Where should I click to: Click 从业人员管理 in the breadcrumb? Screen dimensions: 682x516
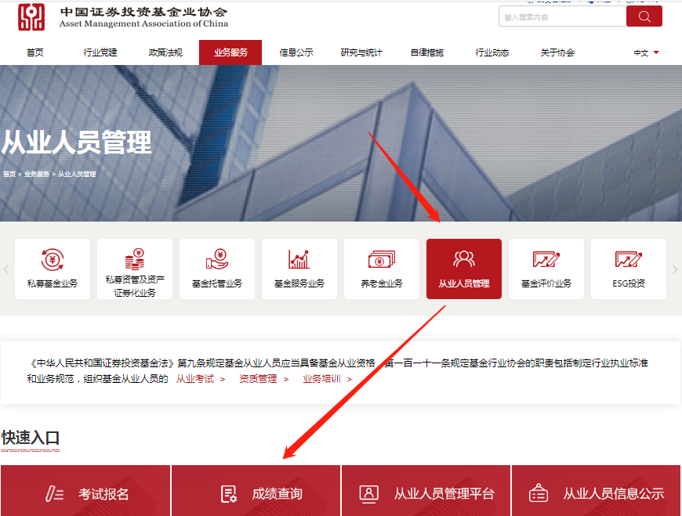tap(77, 174)
